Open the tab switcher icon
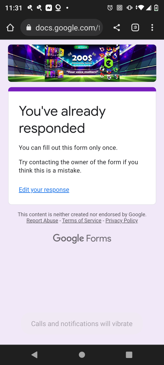The image size is (164, 365). (135, 28)
